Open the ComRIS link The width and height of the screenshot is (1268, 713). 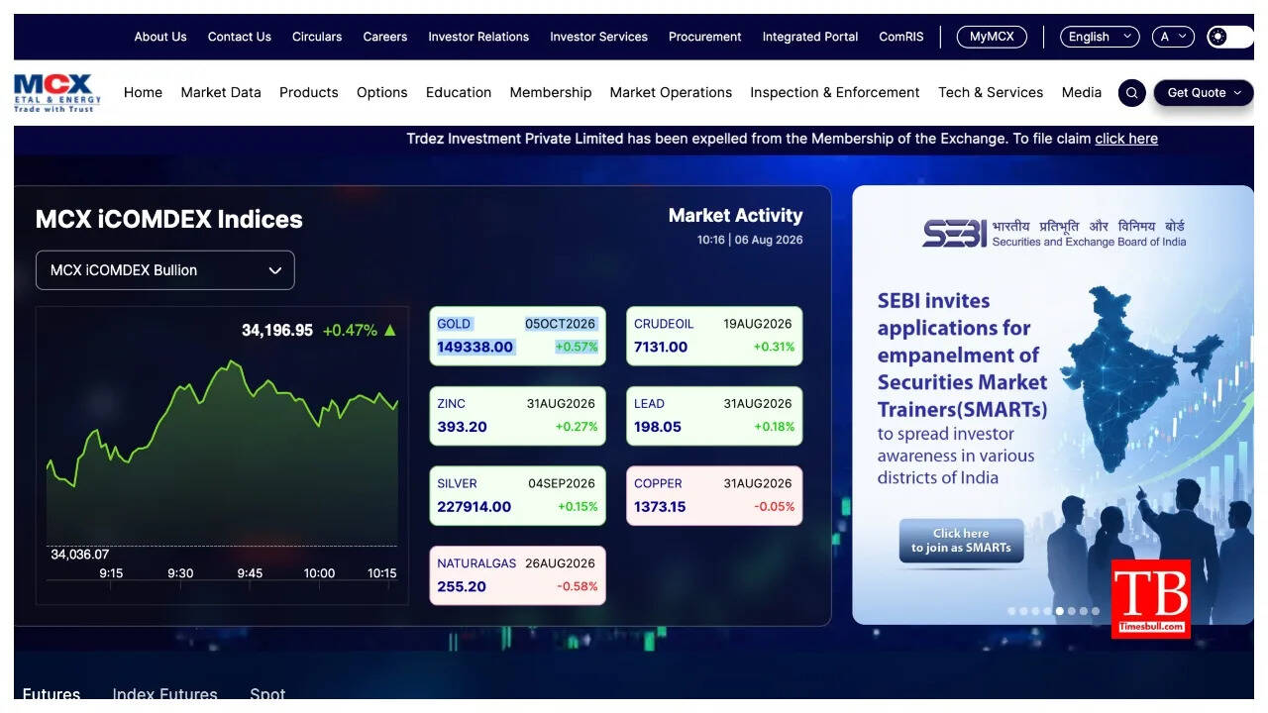pyautogui.click(x=901, y=37)
